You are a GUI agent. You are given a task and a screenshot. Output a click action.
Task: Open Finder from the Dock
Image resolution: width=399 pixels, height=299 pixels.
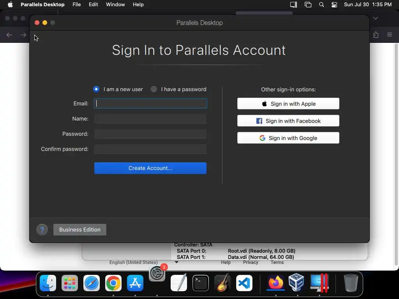(x=48, y=283)
